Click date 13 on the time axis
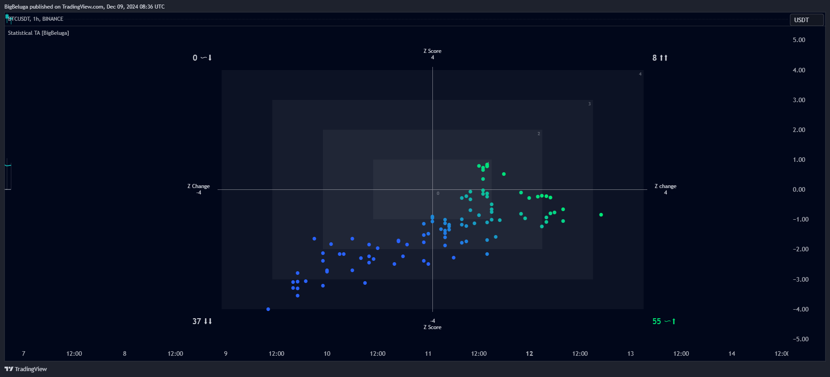Viewport: 830px width, 377px height. pyautogui.click(x=631, y=353)
